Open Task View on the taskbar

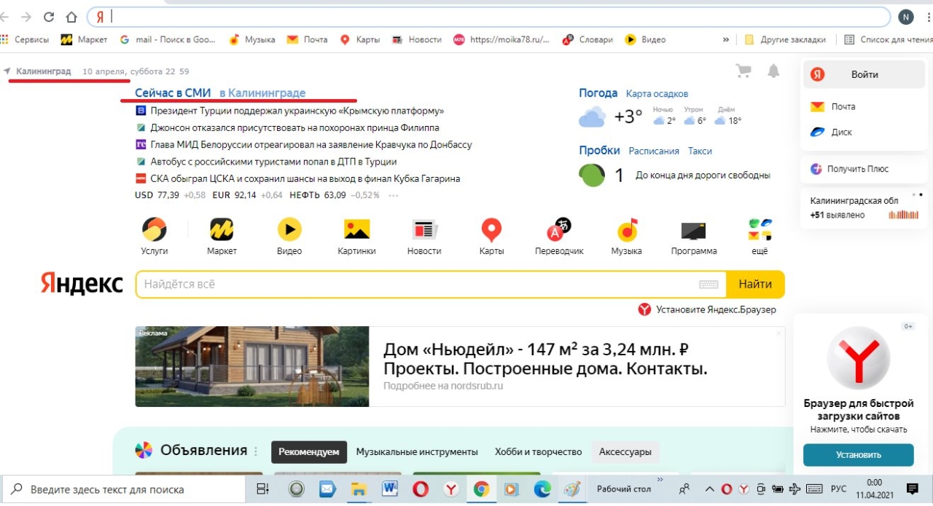pyautogui.click(x=262, y=489)
